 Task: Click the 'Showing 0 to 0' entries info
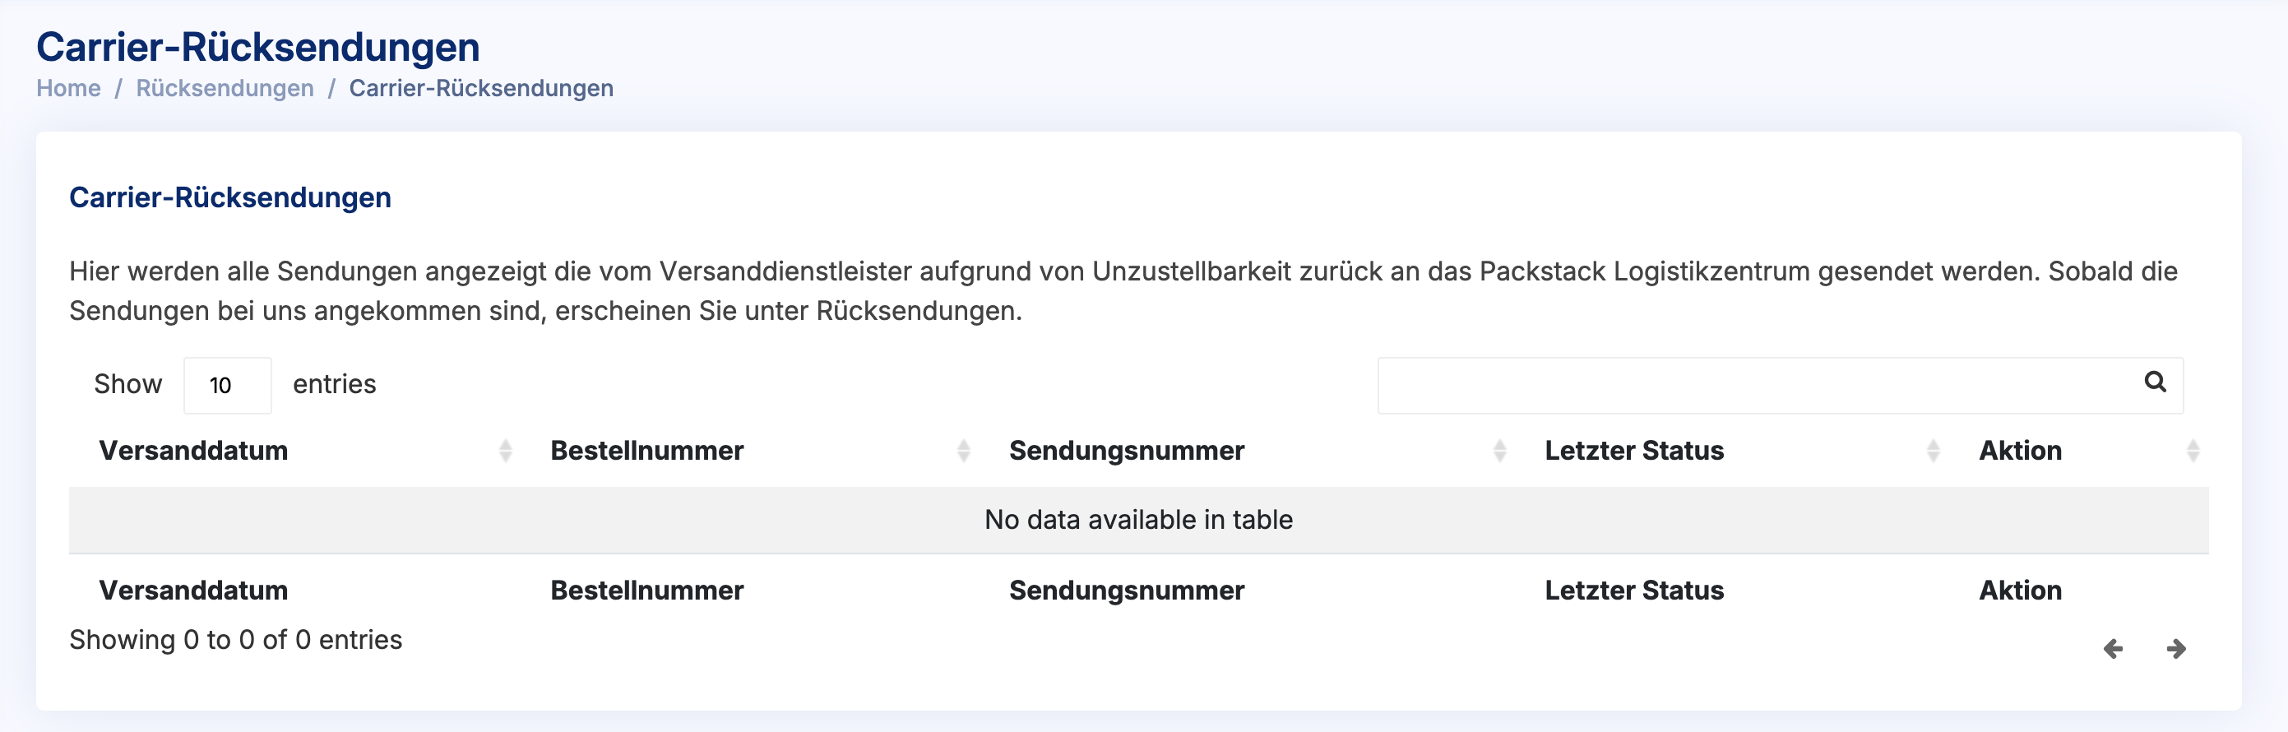click(x=235, y=640)
